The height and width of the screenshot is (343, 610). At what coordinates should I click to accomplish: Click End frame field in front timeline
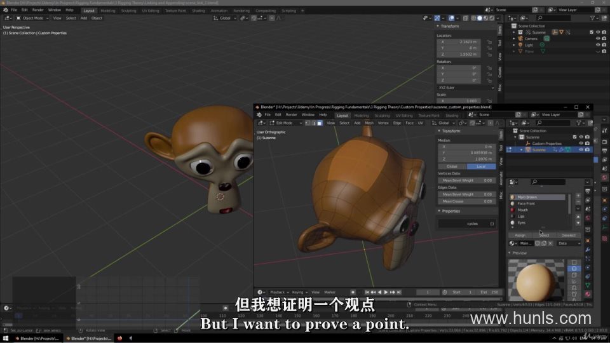click(489, 292)
